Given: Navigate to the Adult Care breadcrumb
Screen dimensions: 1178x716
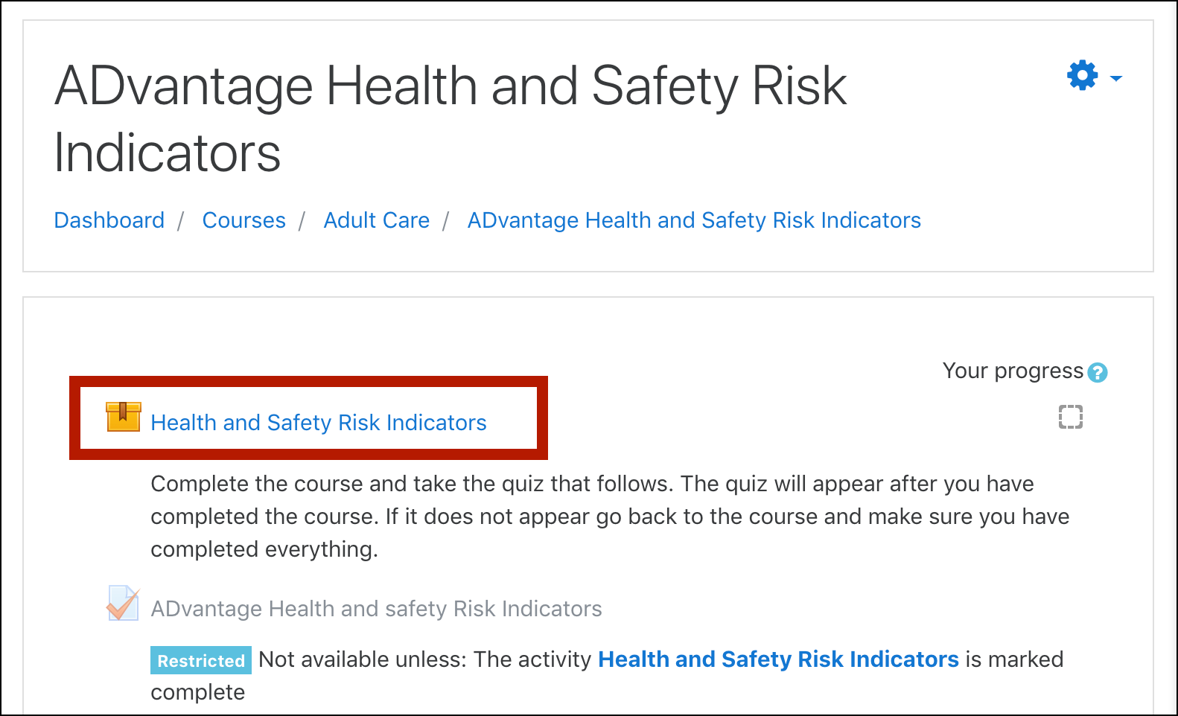Looking at the screenshot, I should (x=376, y=220).
